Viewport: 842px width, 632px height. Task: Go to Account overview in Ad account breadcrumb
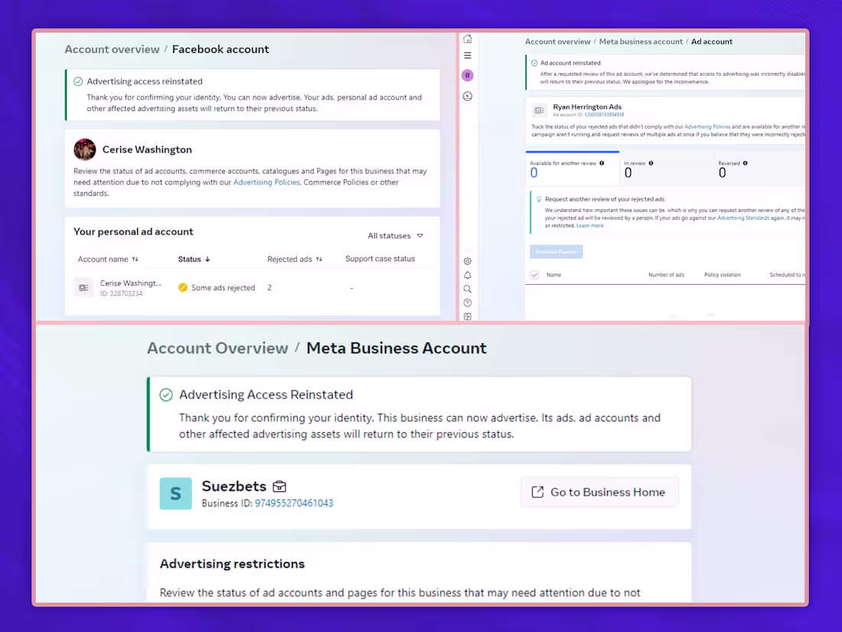558,41
